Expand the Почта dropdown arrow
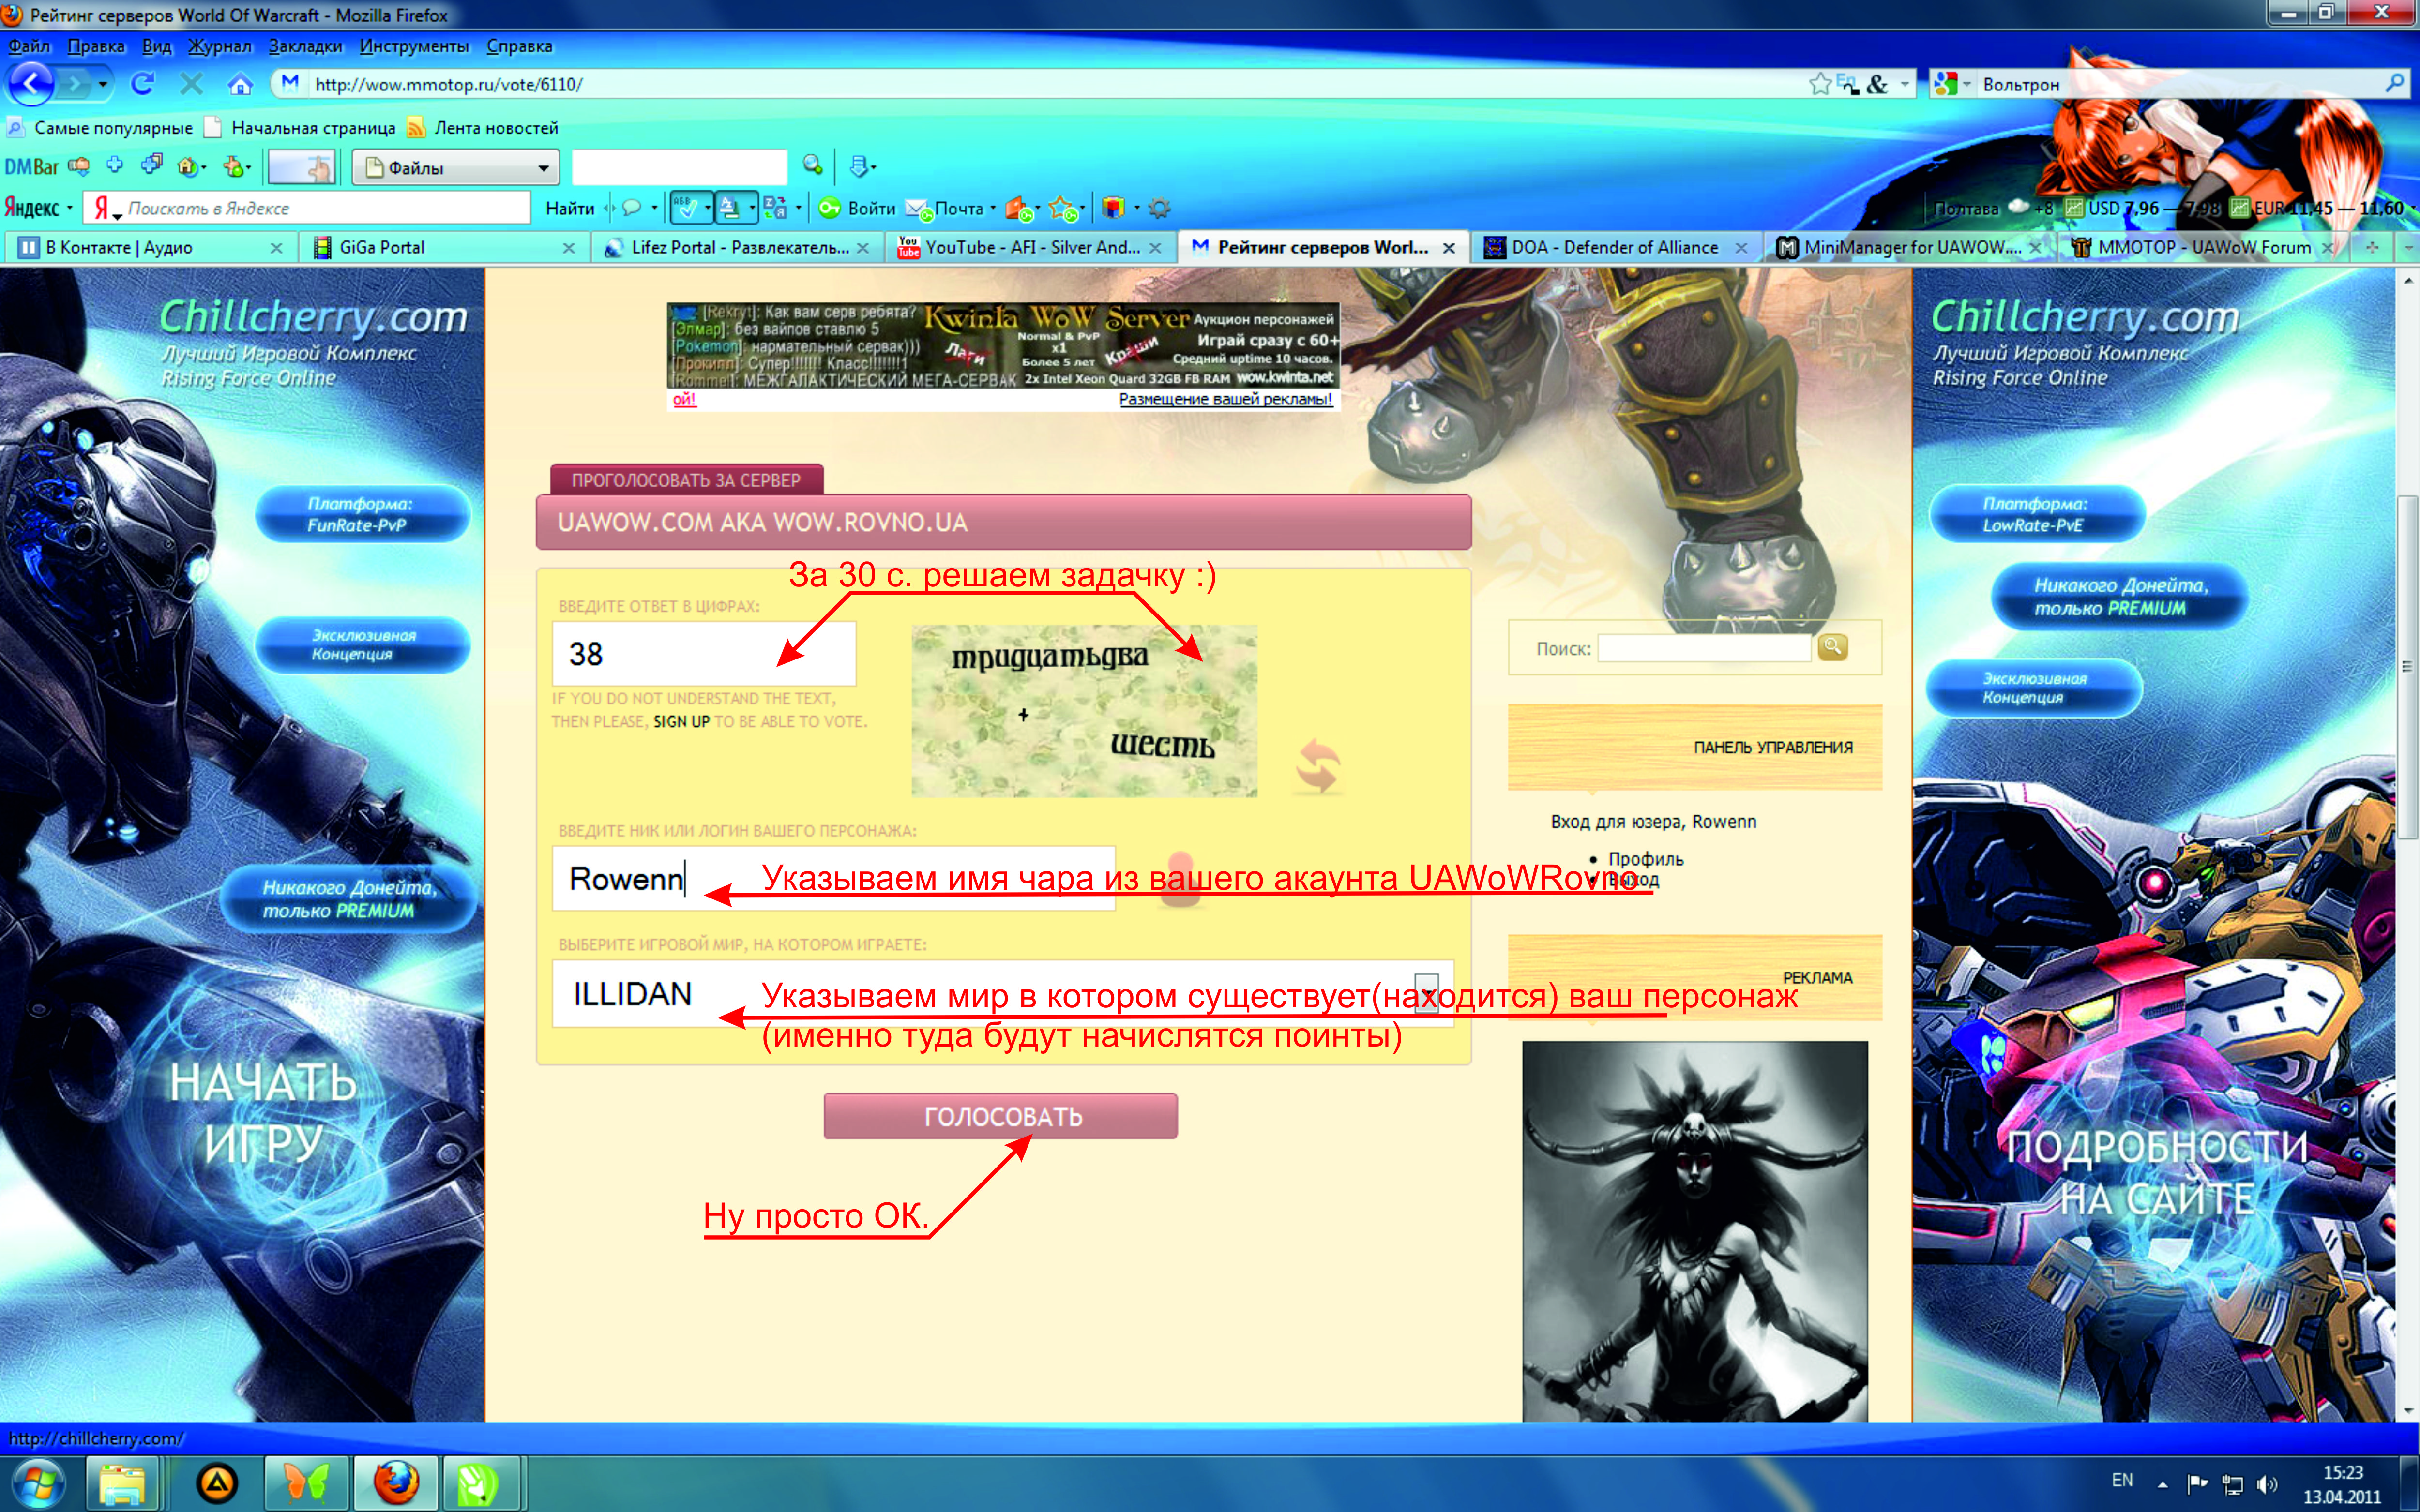2420x1512 pixels. point(992,208)
